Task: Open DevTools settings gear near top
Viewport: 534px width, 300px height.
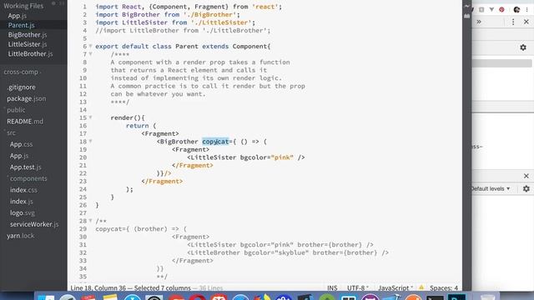Action: point(523,47)
